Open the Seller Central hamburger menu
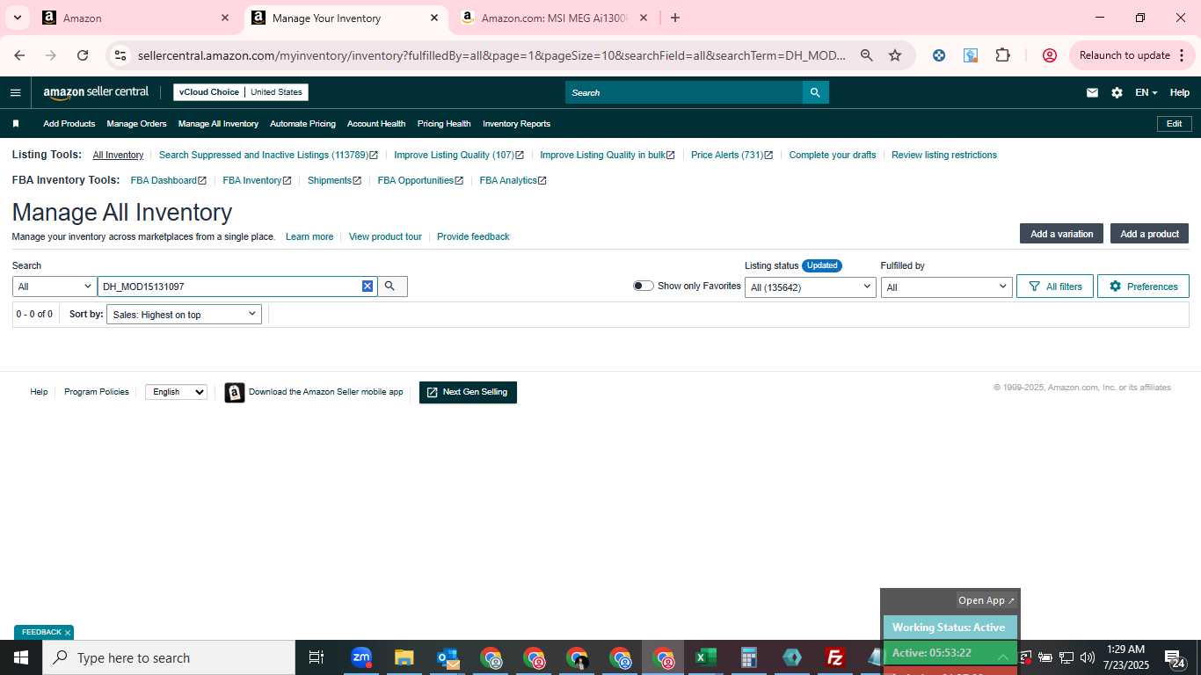The height and width of the screenshot is (675, 1201). click(x=16, y=92)
